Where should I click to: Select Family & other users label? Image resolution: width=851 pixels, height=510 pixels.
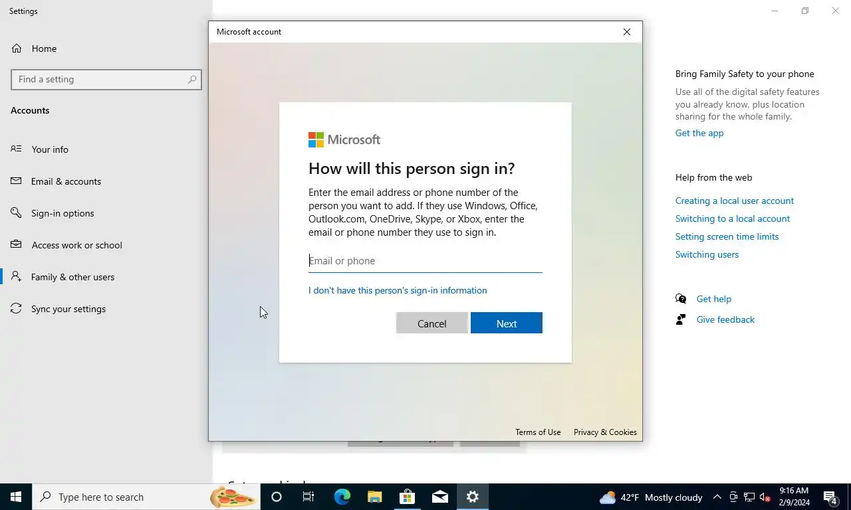(x=72, y=277)
